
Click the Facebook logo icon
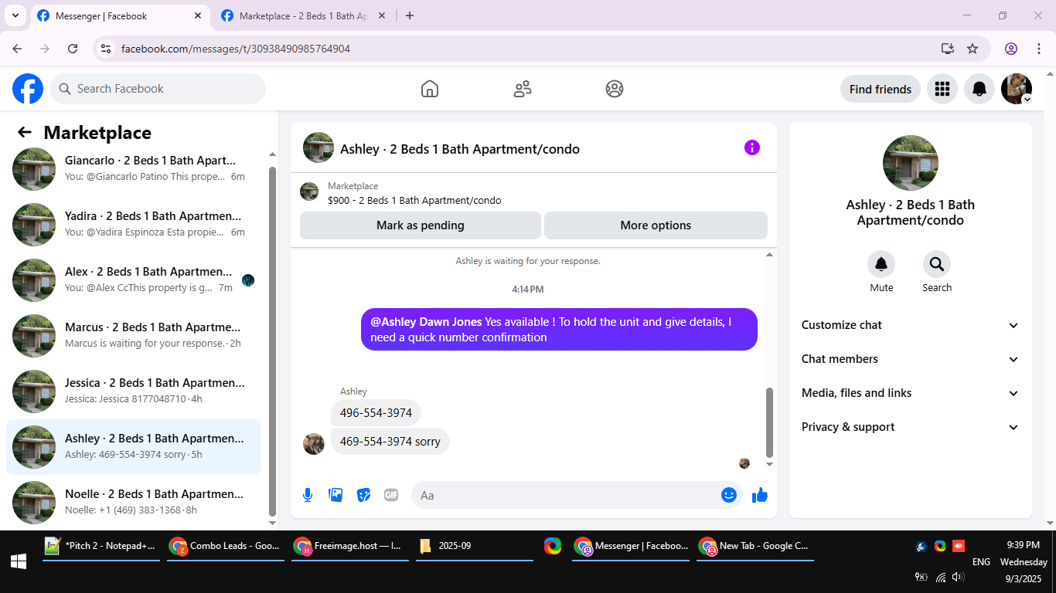[x=28, y=89]
